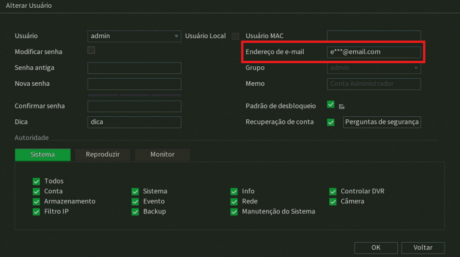Viewport: 460px width, 257px height.
Task: Open the unlock pattern editor icon
Action: pos(341,107)
